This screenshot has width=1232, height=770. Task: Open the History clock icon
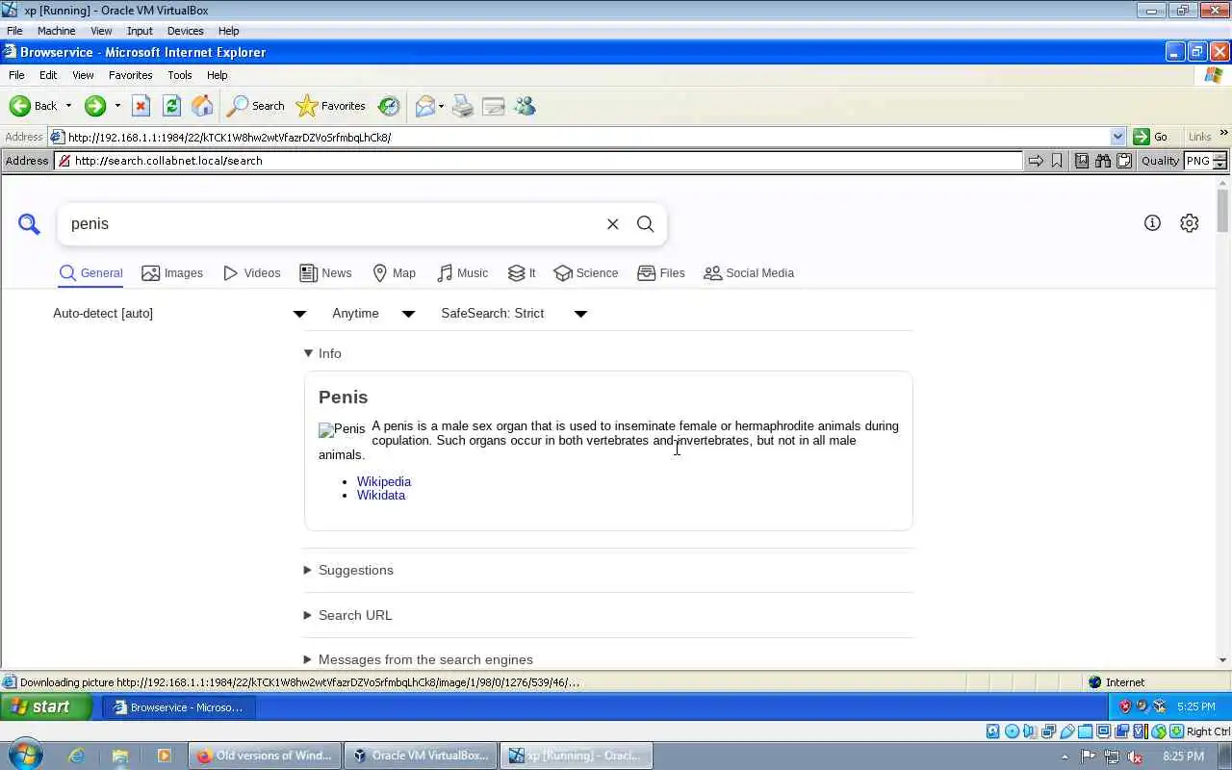(389, 106)
